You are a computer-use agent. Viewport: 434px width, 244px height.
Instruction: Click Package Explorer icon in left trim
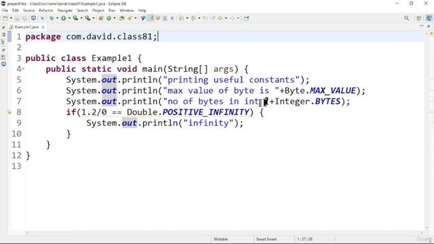(3, 35)
